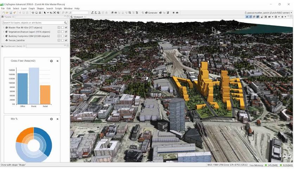
Task: Open Mix % chart settings gear
Action: [x=51, y=119]
